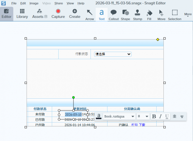Image resolution: width=193 pixels, height=141 pixels.
Task: Open font size 8 dropdown
Action: [x=143, y=116]
